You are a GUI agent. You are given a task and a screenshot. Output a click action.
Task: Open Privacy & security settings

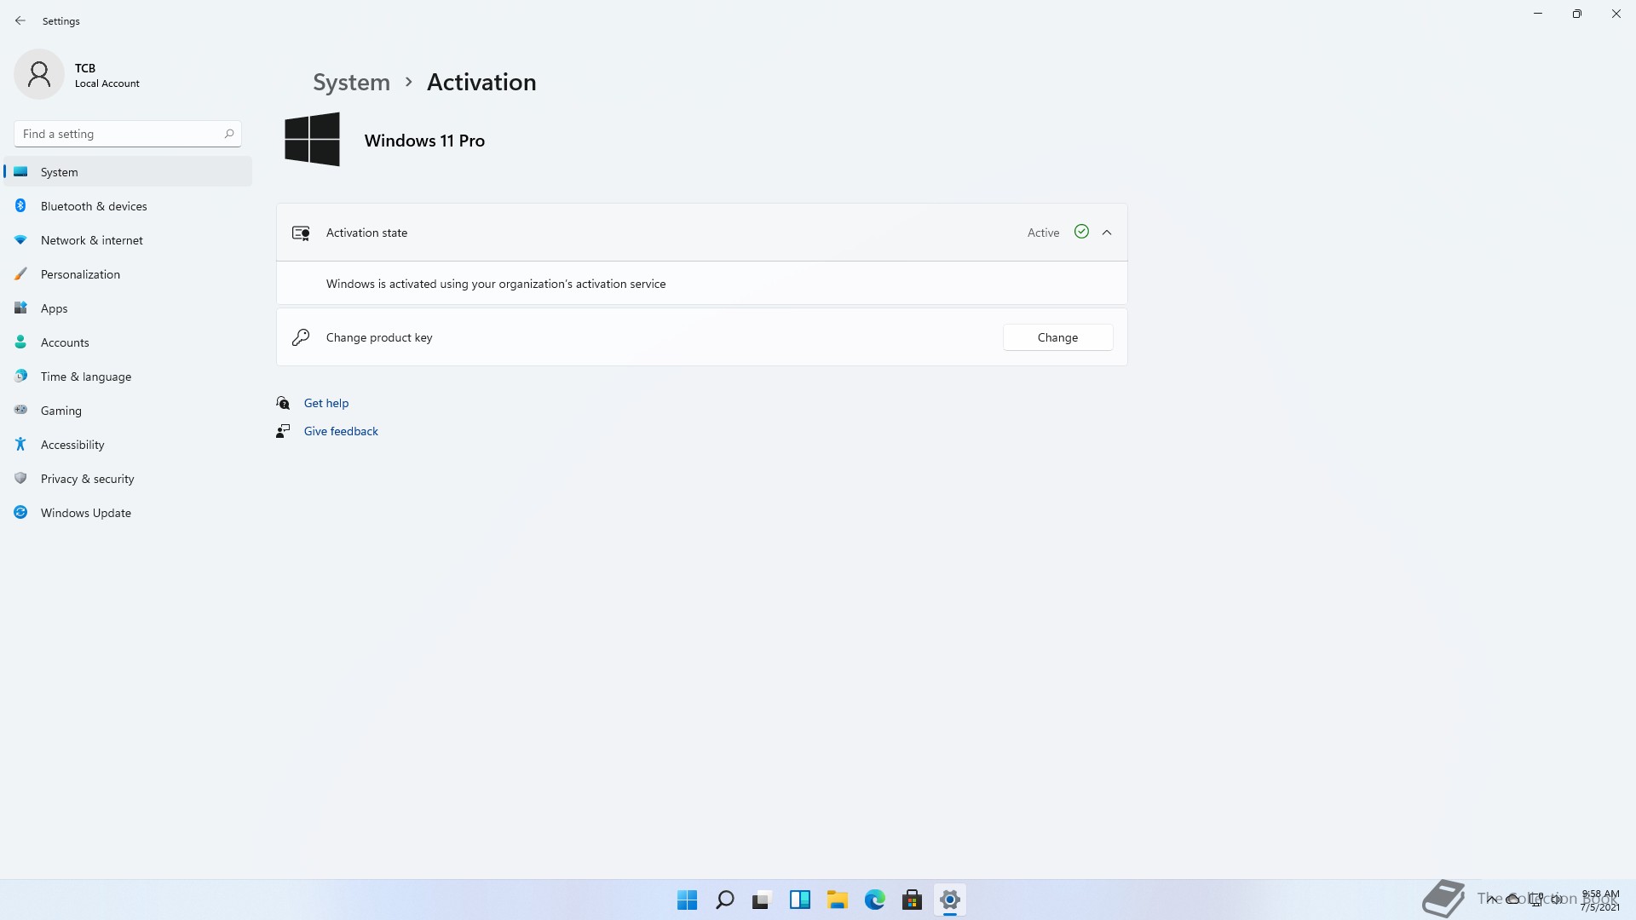point(128,479)
